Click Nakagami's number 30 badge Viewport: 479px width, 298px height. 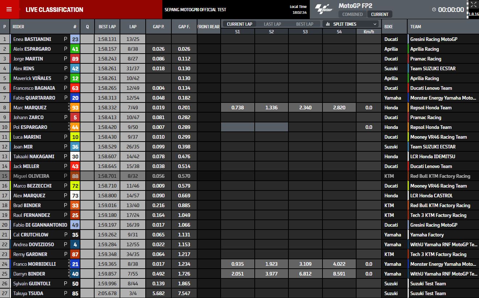coord(75,156)
